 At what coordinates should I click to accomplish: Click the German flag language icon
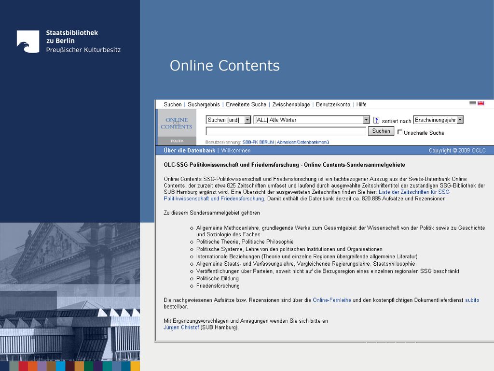(x=472, y=103)
